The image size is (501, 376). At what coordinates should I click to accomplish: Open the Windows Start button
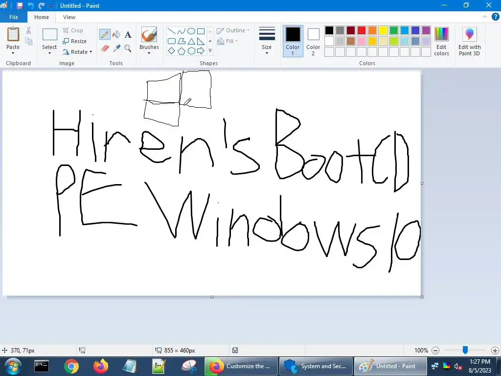click(12, 366)
